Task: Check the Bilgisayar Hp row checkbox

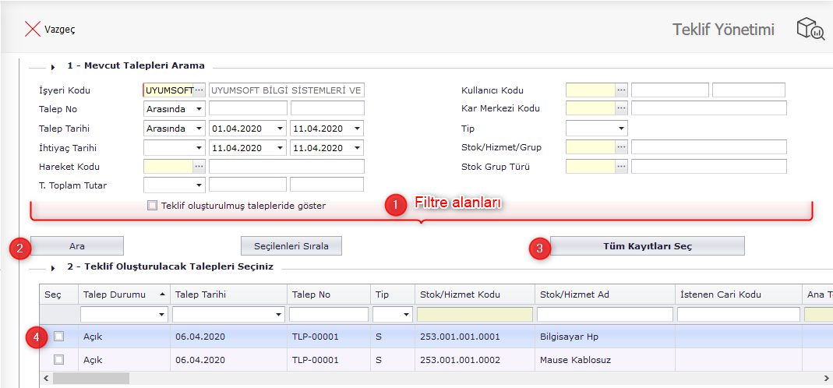Action: click(58, 337)
